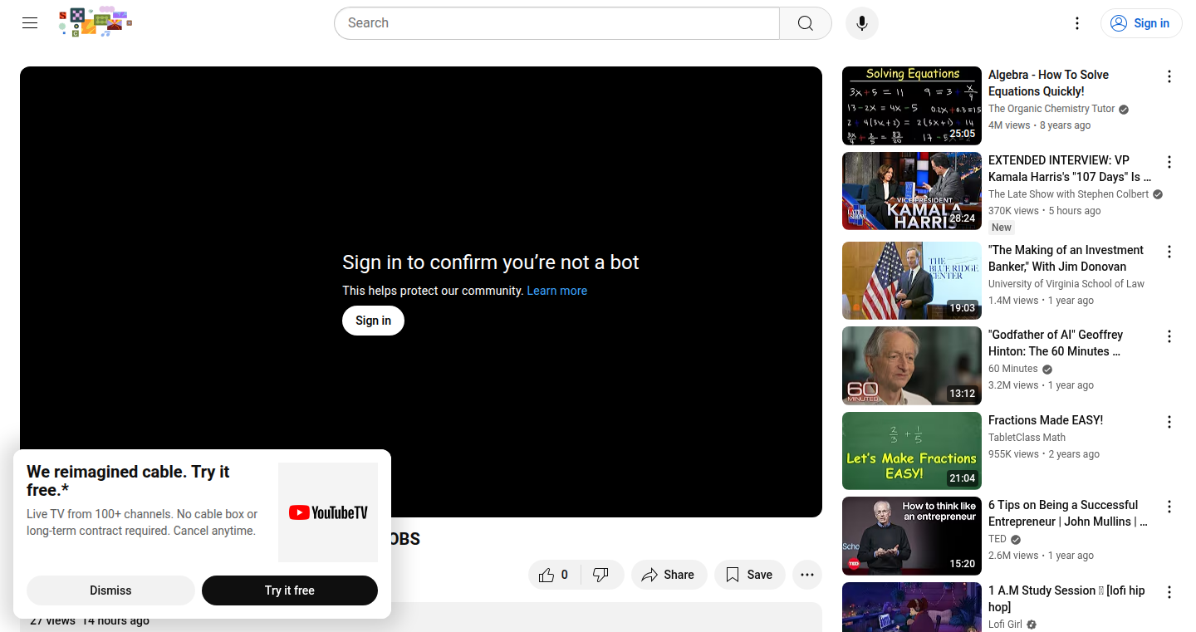The width and height of the screenshot is (1196, 632).
Task: Dismiss the YouTube TV promo
Action: [110, 590]
